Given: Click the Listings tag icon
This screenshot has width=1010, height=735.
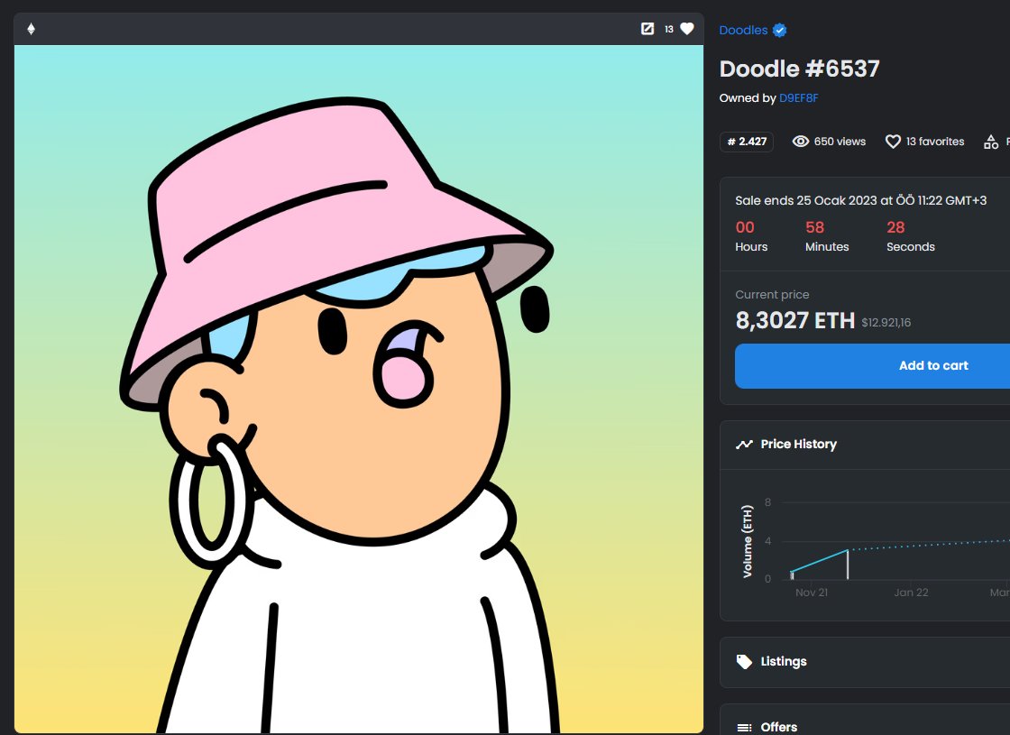Looking at the screenshot, I should (744, 662).
